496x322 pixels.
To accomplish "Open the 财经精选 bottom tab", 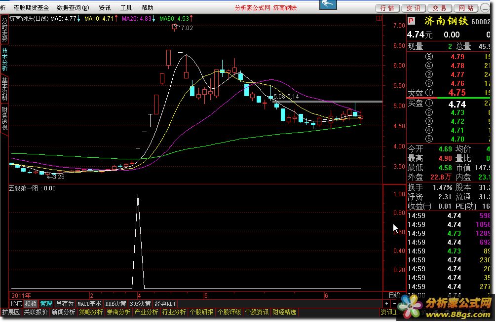I will [284, 312].
